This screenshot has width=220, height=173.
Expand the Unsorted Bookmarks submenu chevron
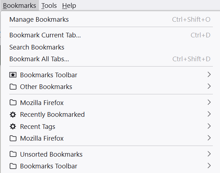[x=209, y=154]
